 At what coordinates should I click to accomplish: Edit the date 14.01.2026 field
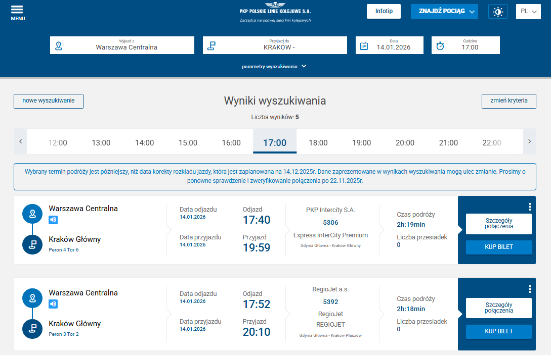390,45
